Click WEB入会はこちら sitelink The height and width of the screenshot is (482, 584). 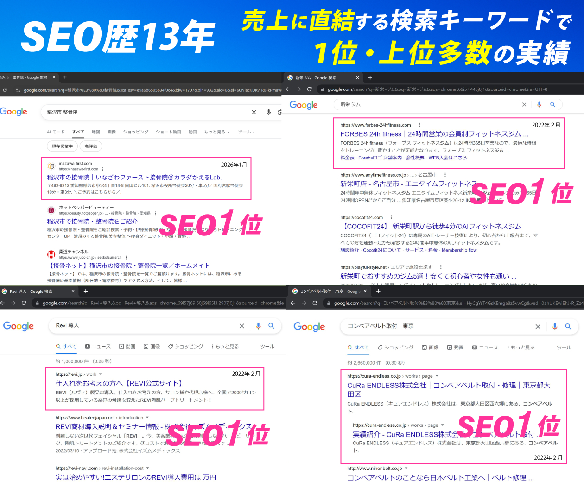click(447, 158)
